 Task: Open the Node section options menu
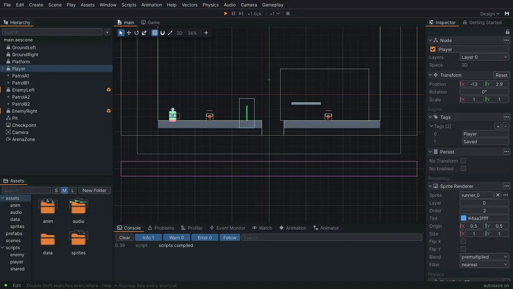pyautogui.click(x=507, y=40)
